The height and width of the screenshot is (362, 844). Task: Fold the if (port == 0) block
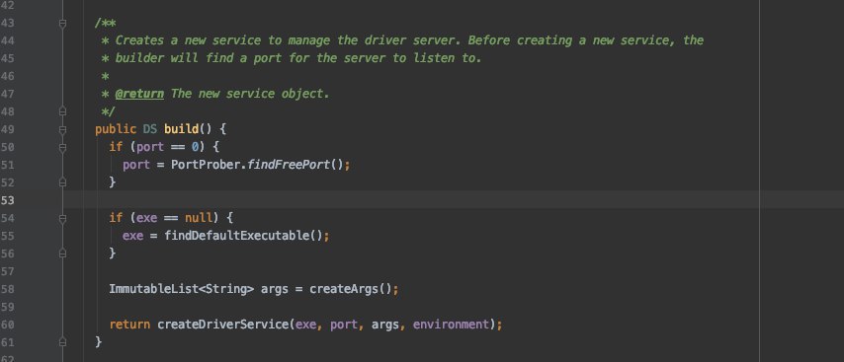click(63, 147)
